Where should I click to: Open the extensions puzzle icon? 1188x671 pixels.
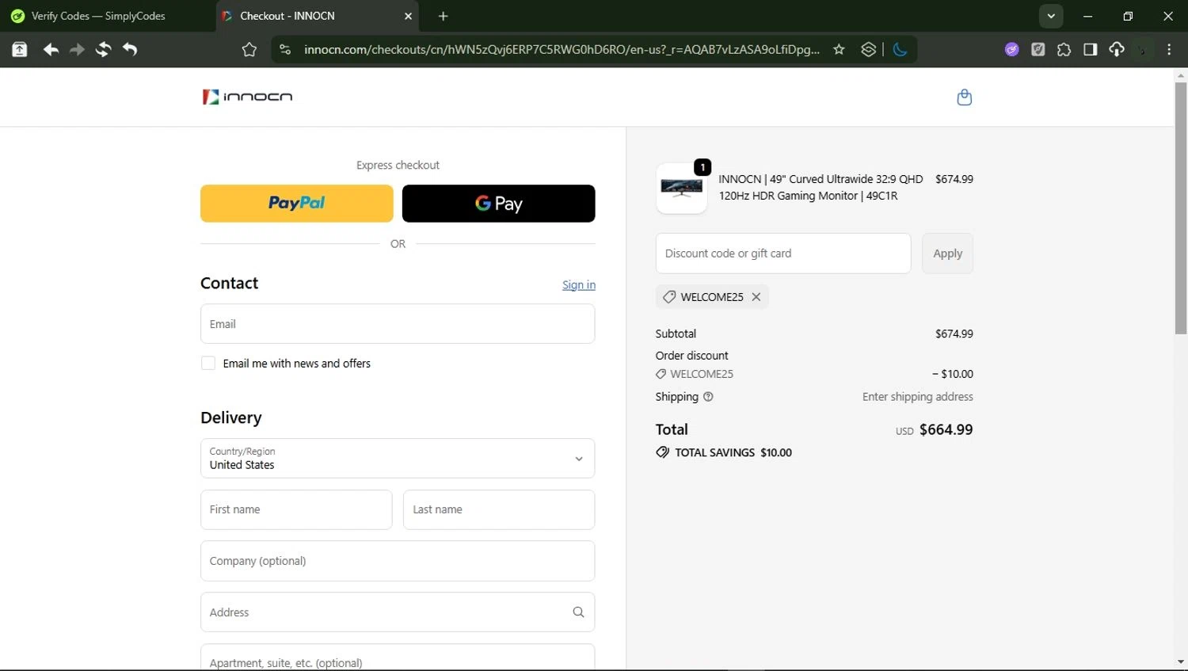[x=1064, y=49]
